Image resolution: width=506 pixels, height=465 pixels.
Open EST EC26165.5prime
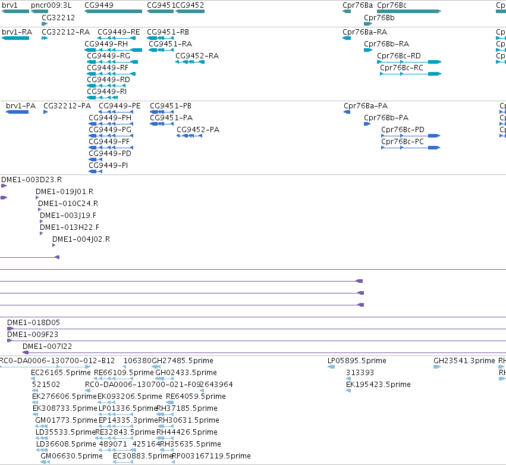click(61, 373)
